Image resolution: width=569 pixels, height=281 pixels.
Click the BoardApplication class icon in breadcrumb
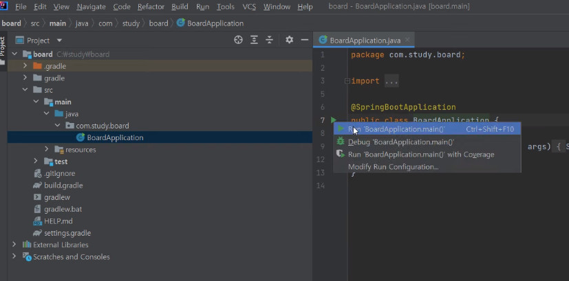[x=180, y=23]
